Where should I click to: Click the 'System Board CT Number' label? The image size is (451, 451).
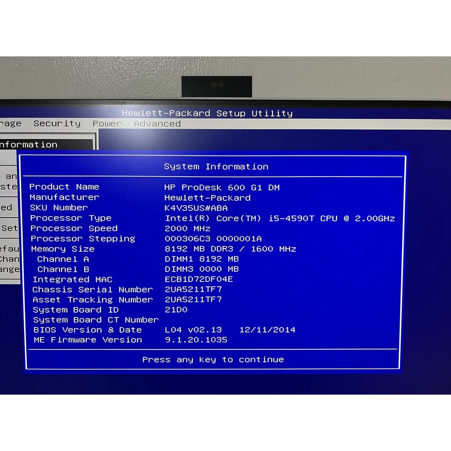click(96, 320)
